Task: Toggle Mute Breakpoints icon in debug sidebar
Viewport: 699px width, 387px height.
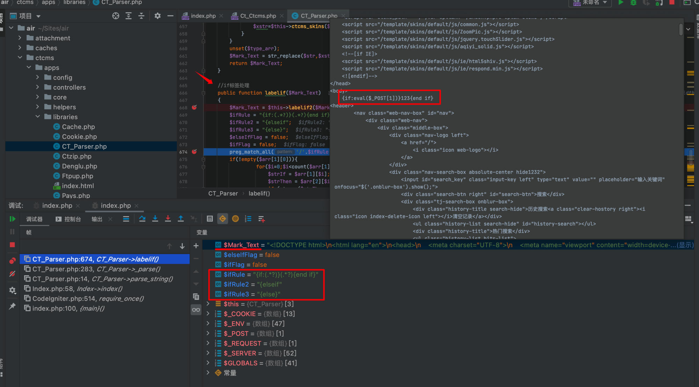Action: (12, 274)
